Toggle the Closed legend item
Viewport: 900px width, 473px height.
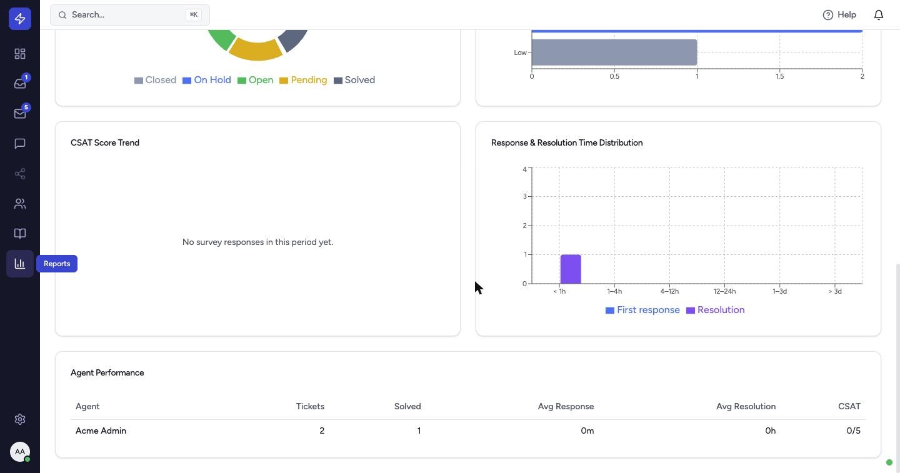tap(155, 80)
